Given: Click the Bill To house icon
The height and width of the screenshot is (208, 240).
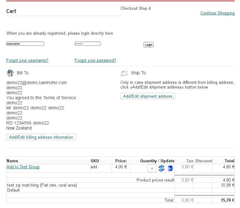Looking at the screenshot, I should coord(10,73).
